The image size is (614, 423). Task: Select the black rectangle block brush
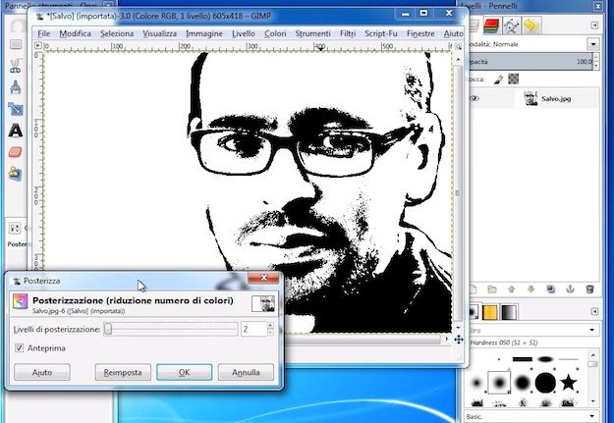click(x=523, y=359)
